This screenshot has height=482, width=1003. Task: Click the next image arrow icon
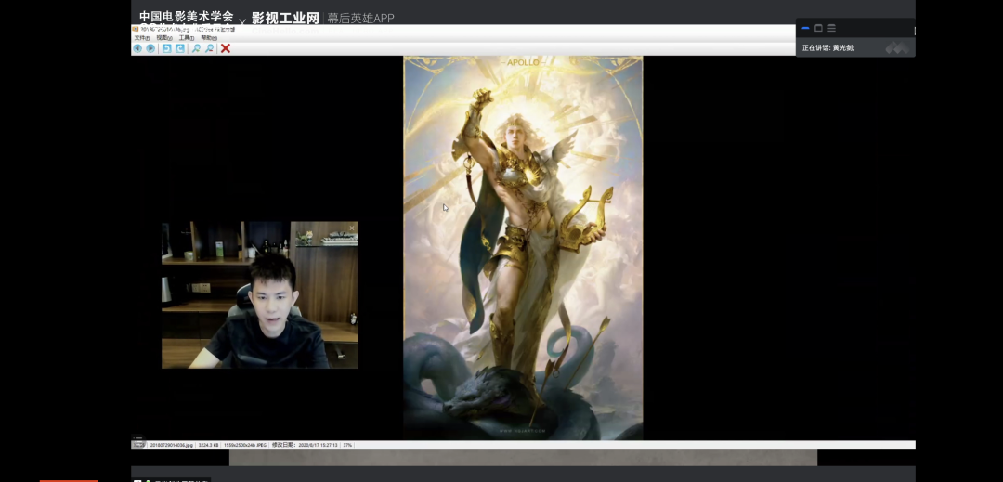[150, 48]
